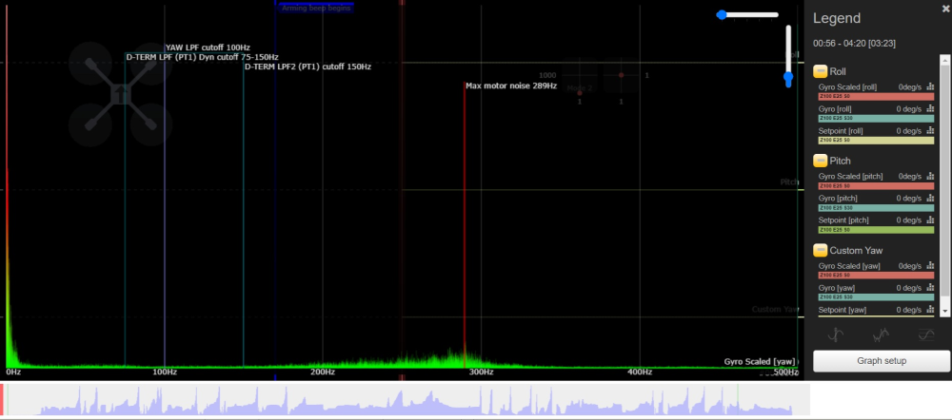Close the Legend panel

click(x=945, y=8)
